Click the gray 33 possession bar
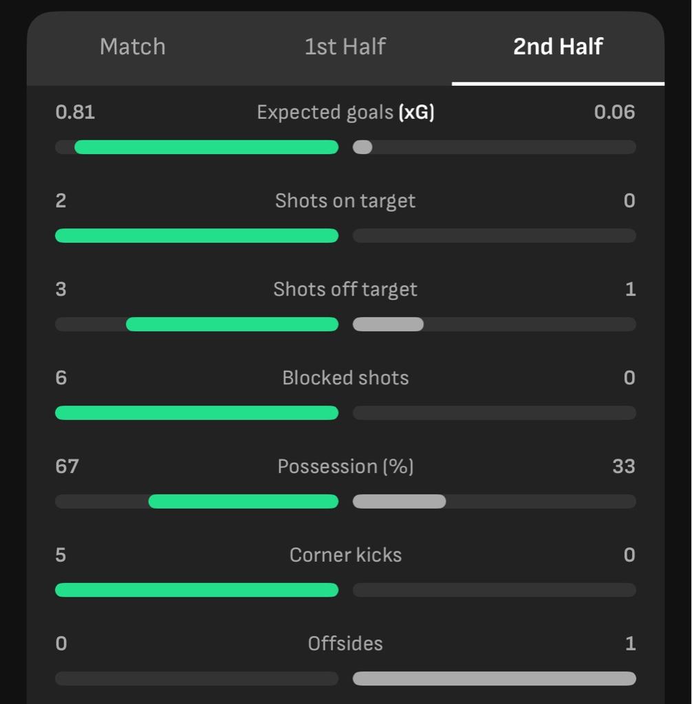Screen dimensions: 692x704 tap(400, 501)
